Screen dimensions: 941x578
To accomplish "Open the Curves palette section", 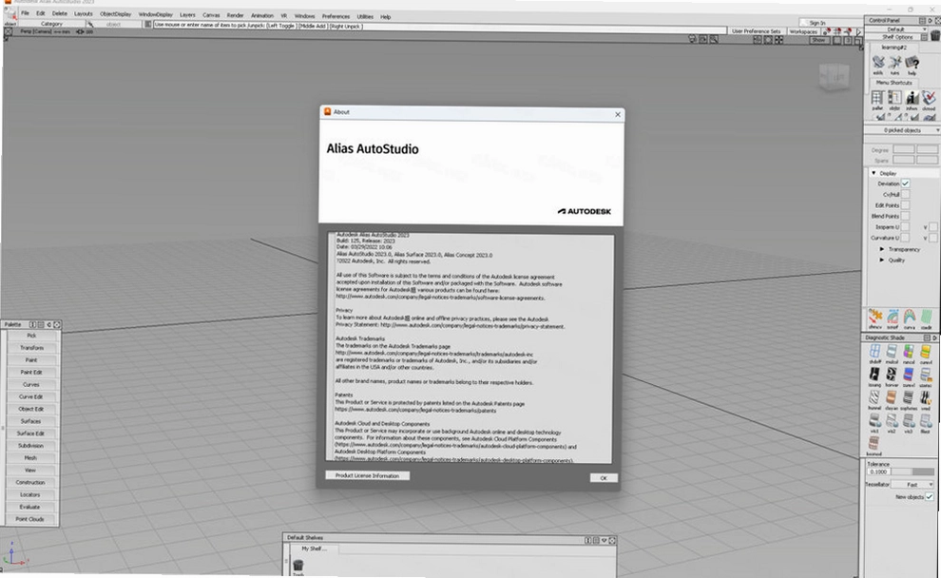I will click(x=31, y=384).
